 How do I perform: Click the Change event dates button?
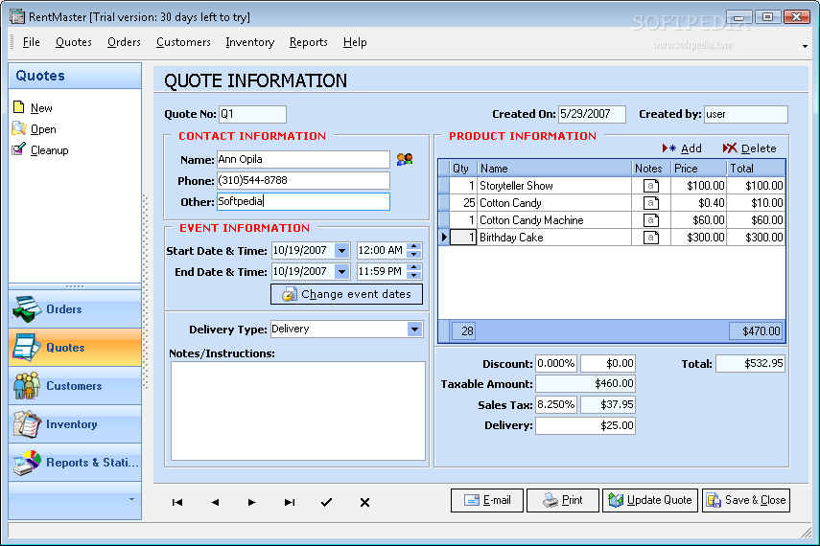click(x=346, y=294)
